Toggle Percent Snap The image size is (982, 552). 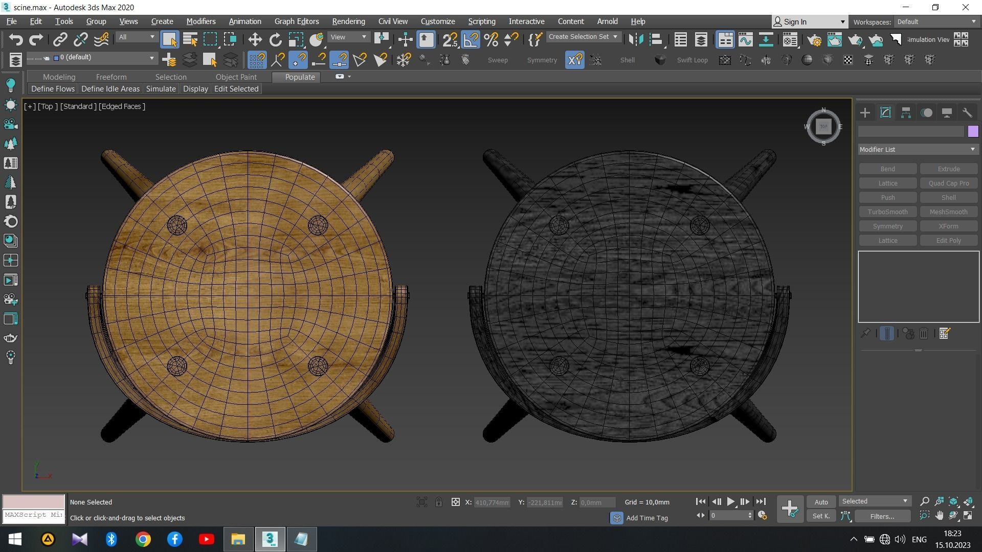(x=491, y=39)
